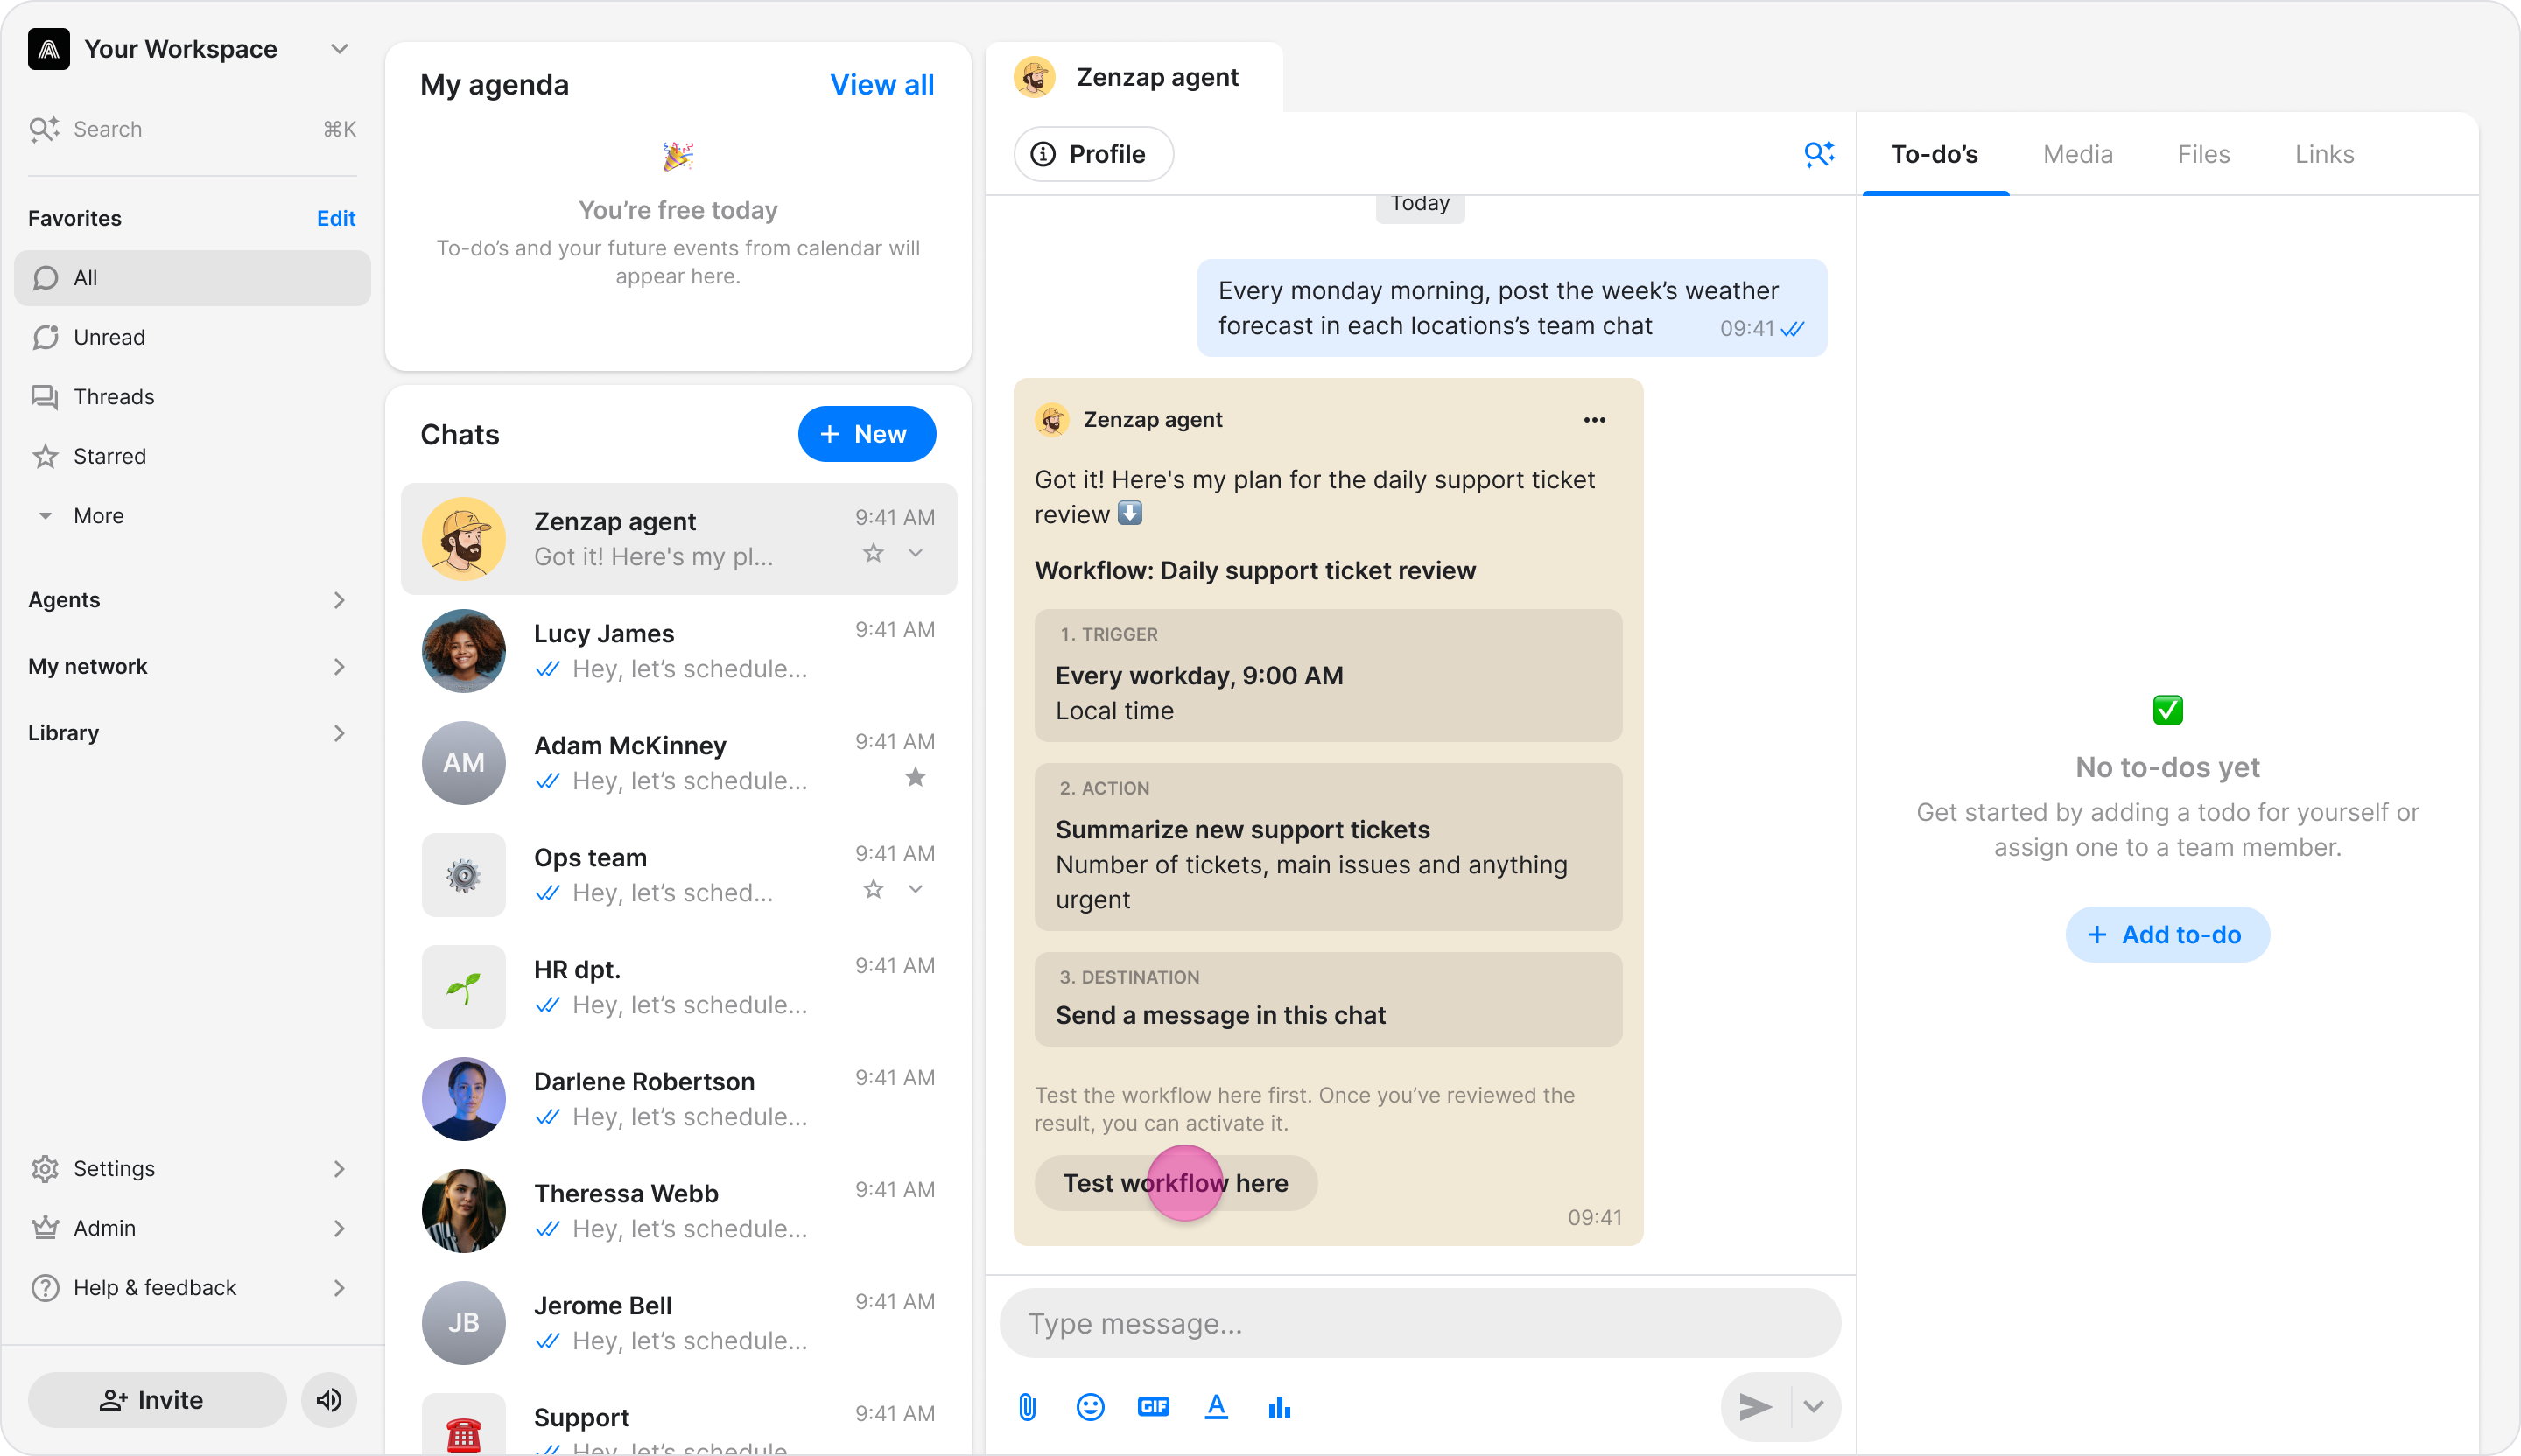Open Ops team chat row chevron menu

[916, 889]
